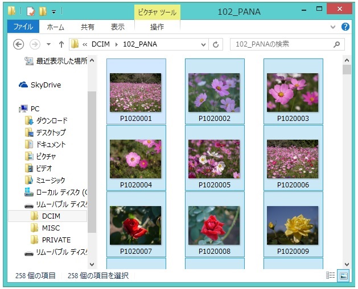Image resolution: width=358 pixels, height=289 pixels.
Task: Click navigation pane scroll up arrow
Action: (x=92, y=60)
